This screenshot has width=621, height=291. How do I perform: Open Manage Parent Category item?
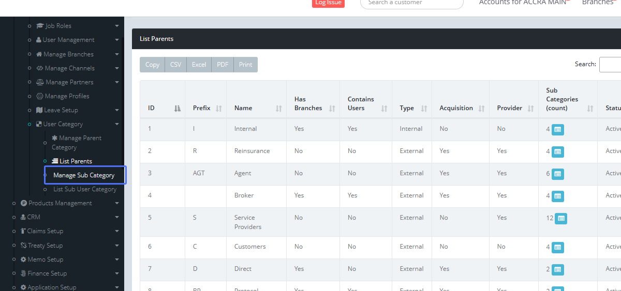click(77, 142)
